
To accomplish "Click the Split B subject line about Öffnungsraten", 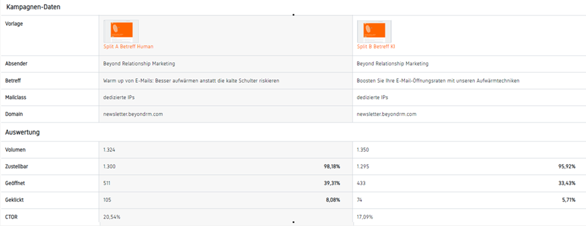I will [x=438, y=81].
